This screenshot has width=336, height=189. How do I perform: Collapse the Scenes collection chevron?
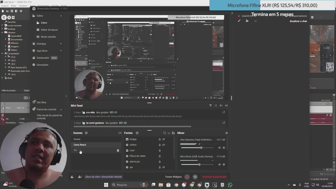point(72,133)
